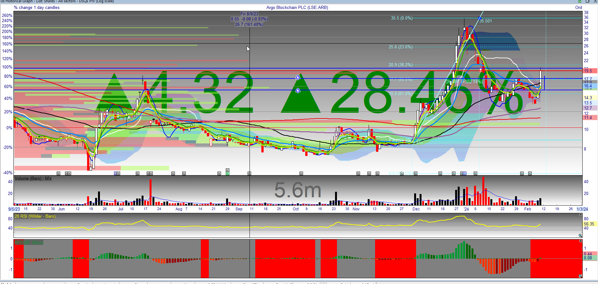Select the upper alert bell icon
The image size is (598, 284).
298,77
